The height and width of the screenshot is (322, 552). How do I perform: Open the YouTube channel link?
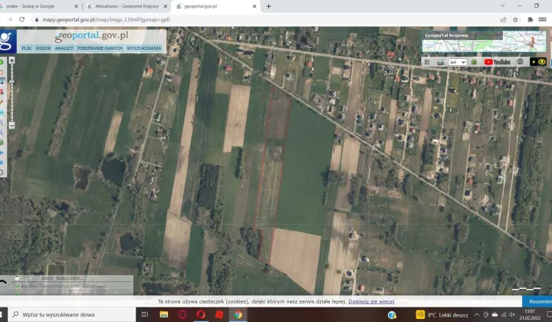click(498, 62)
